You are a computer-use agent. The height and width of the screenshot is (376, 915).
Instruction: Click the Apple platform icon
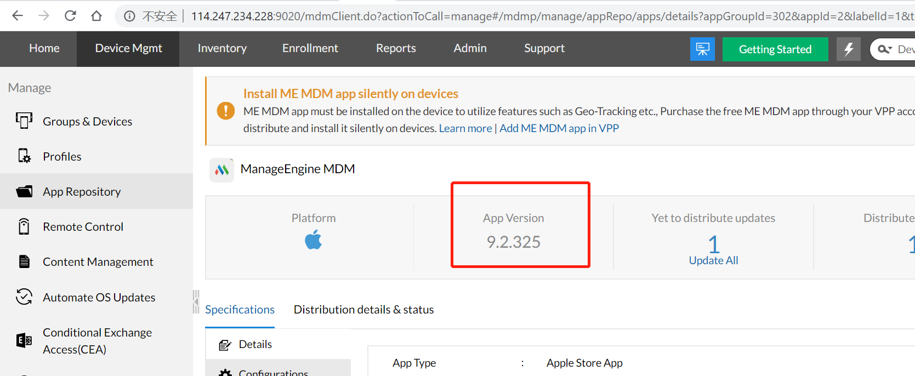[314, 241]
